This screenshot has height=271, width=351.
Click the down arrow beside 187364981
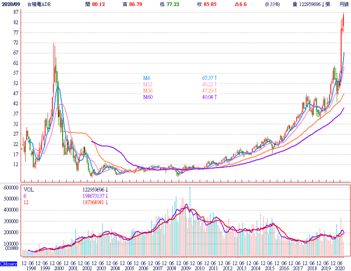tap(107, 203)
